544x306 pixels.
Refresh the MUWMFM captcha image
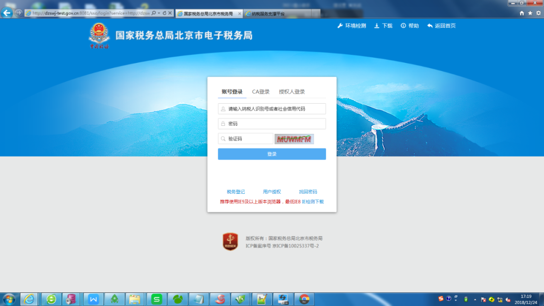coord(294,139)
